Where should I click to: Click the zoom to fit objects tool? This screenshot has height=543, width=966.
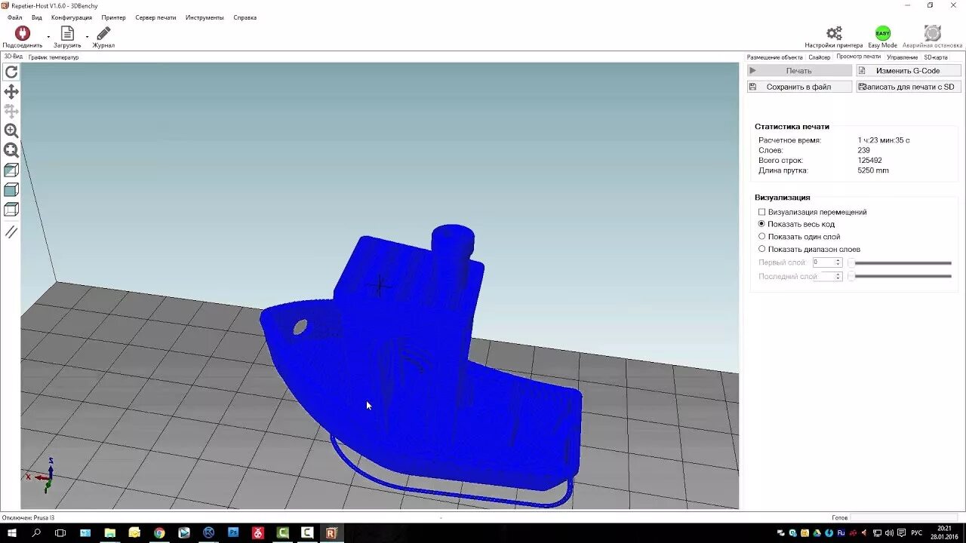point(11,151)
